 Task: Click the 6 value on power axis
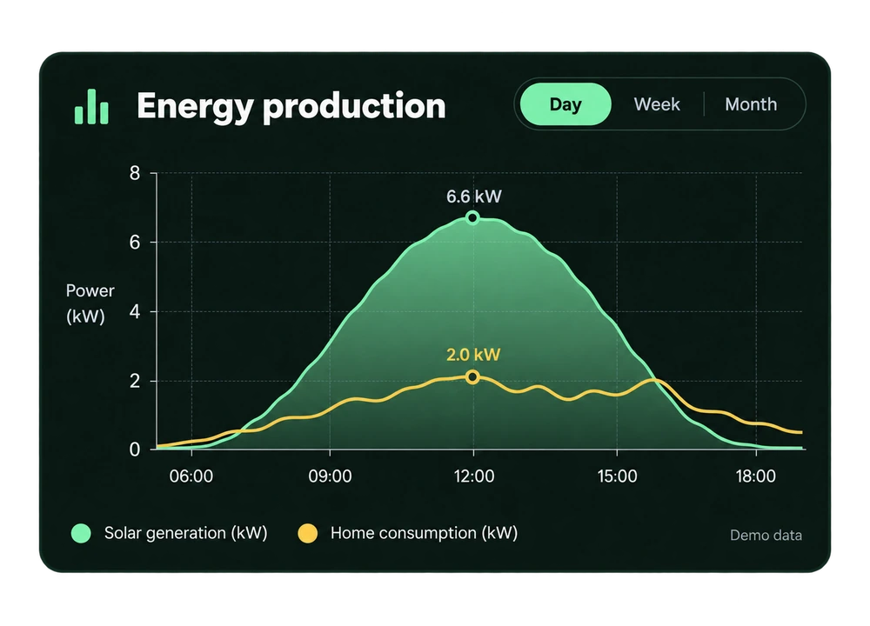point(135,243)
